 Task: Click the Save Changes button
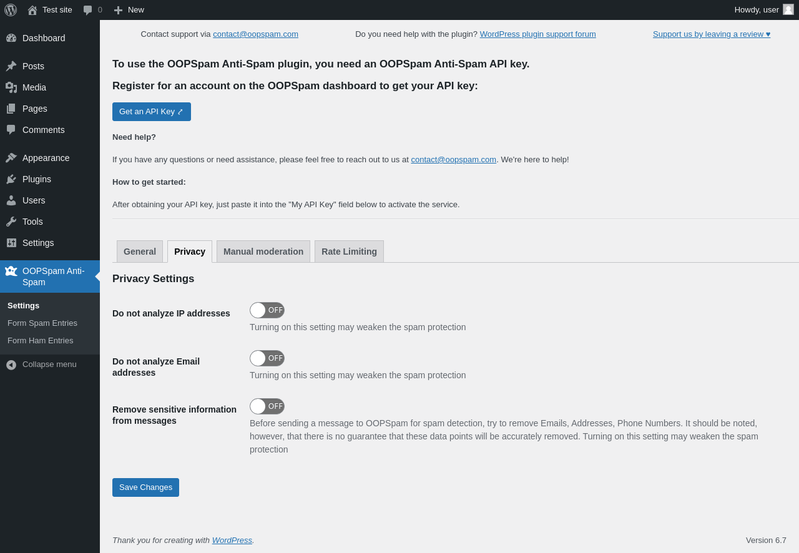coord(145,487)
